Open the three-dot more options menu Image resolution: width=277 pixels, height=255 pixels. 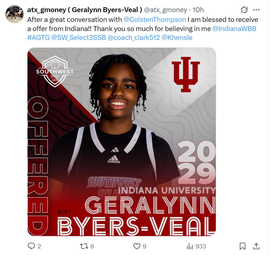pos(256,10)
